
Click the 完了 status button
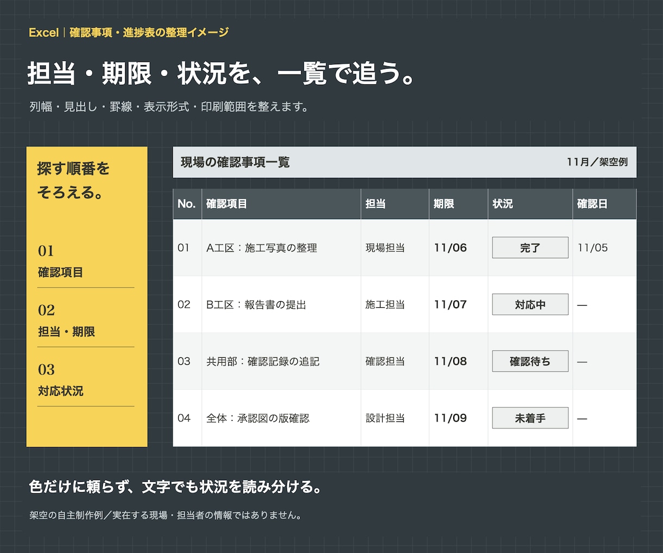pyautogui.click(x=530, y=247)
